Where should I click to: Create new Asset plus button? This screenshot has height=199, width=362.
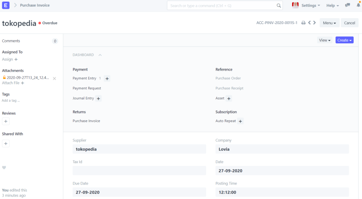(229, 98)
